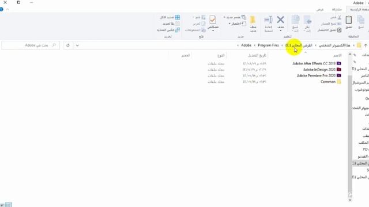The width and height of the screenshot is (369, 207).
Task: Expand chevron after Adobe in breadcrumb
Action: (238, 45)
